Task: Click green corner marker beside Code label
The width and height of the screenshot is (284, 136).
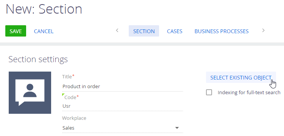Action: 63,95
